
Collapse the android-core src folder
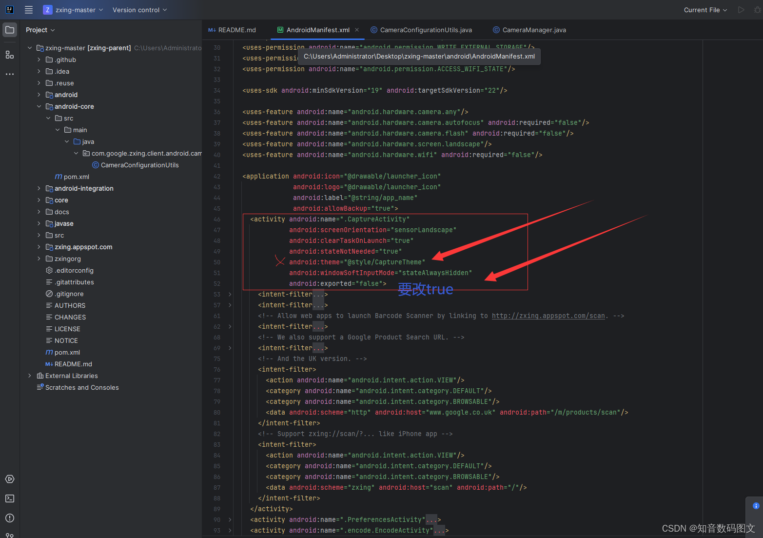point(48,118)
